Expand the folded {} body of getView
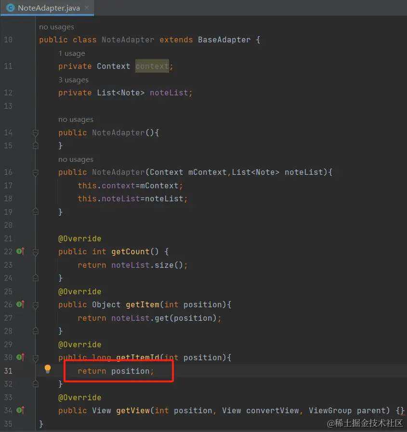The height and width of the screenshot is (432, 407). click(400, 410)
